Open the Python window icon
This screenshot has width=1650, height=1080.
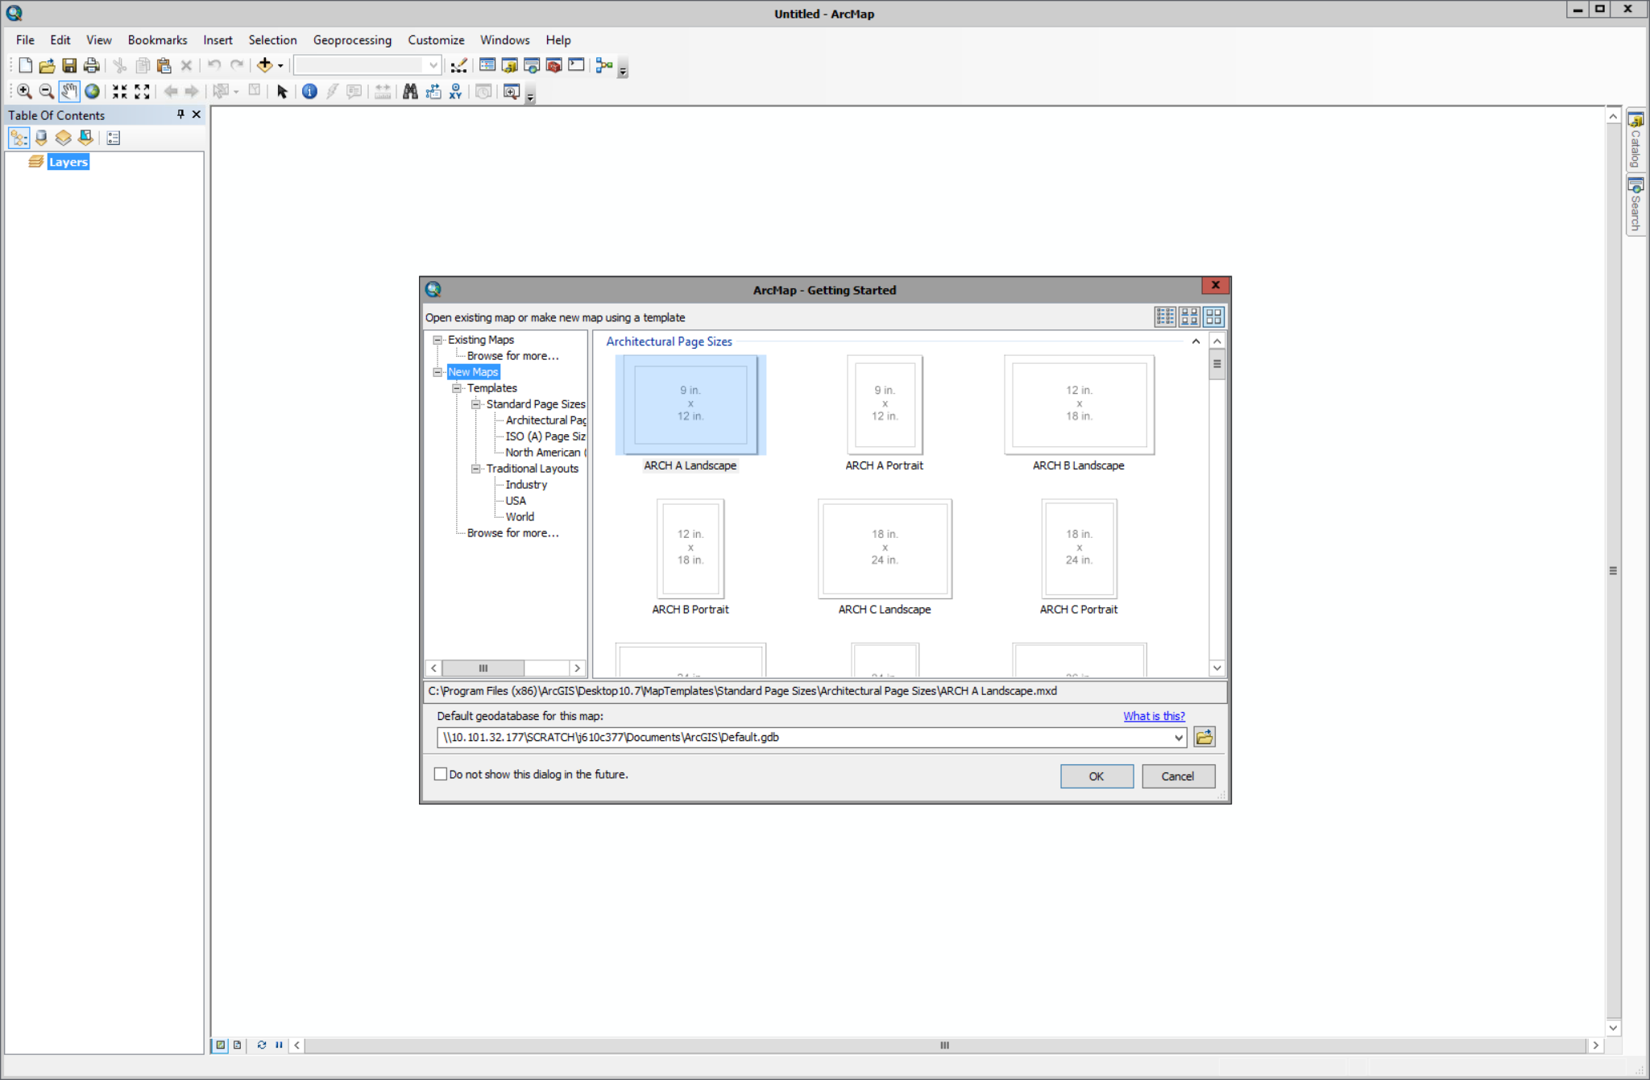click(x=576, y=65)
